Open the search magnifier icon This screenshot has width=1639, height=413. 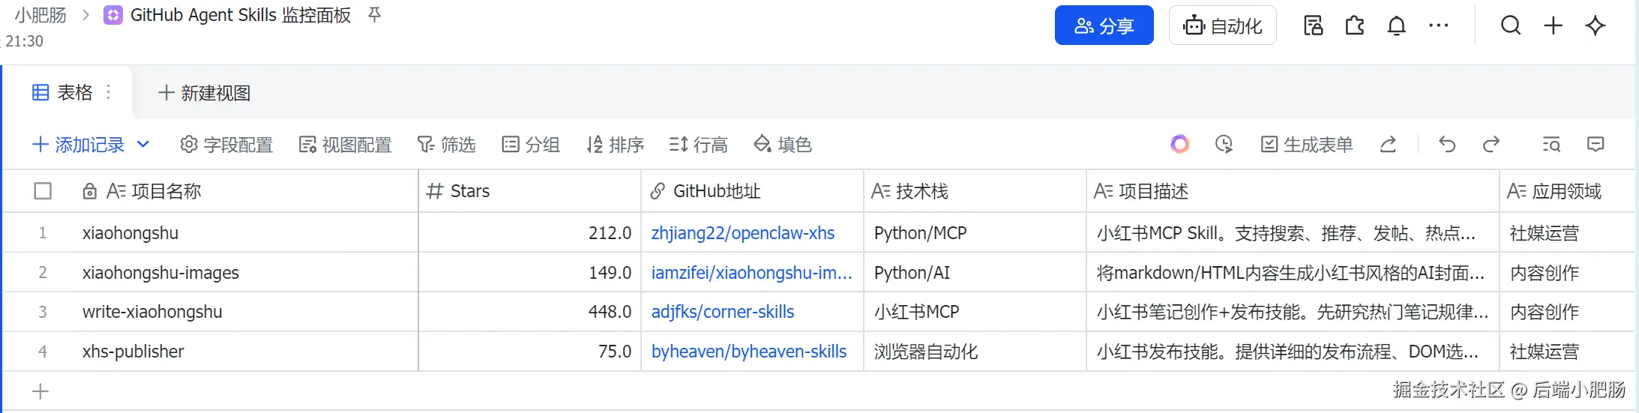1511,25
